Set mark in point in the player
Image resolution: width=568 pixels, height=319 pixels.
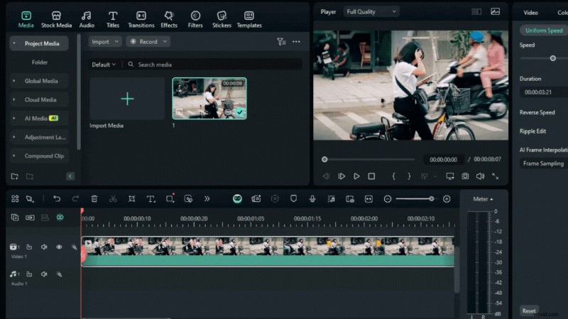tap(393, 176)
